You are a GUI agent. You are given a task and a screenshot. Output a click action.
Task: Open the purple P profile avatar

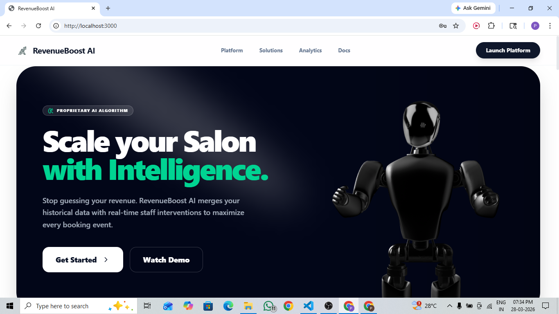pos(535,26)
